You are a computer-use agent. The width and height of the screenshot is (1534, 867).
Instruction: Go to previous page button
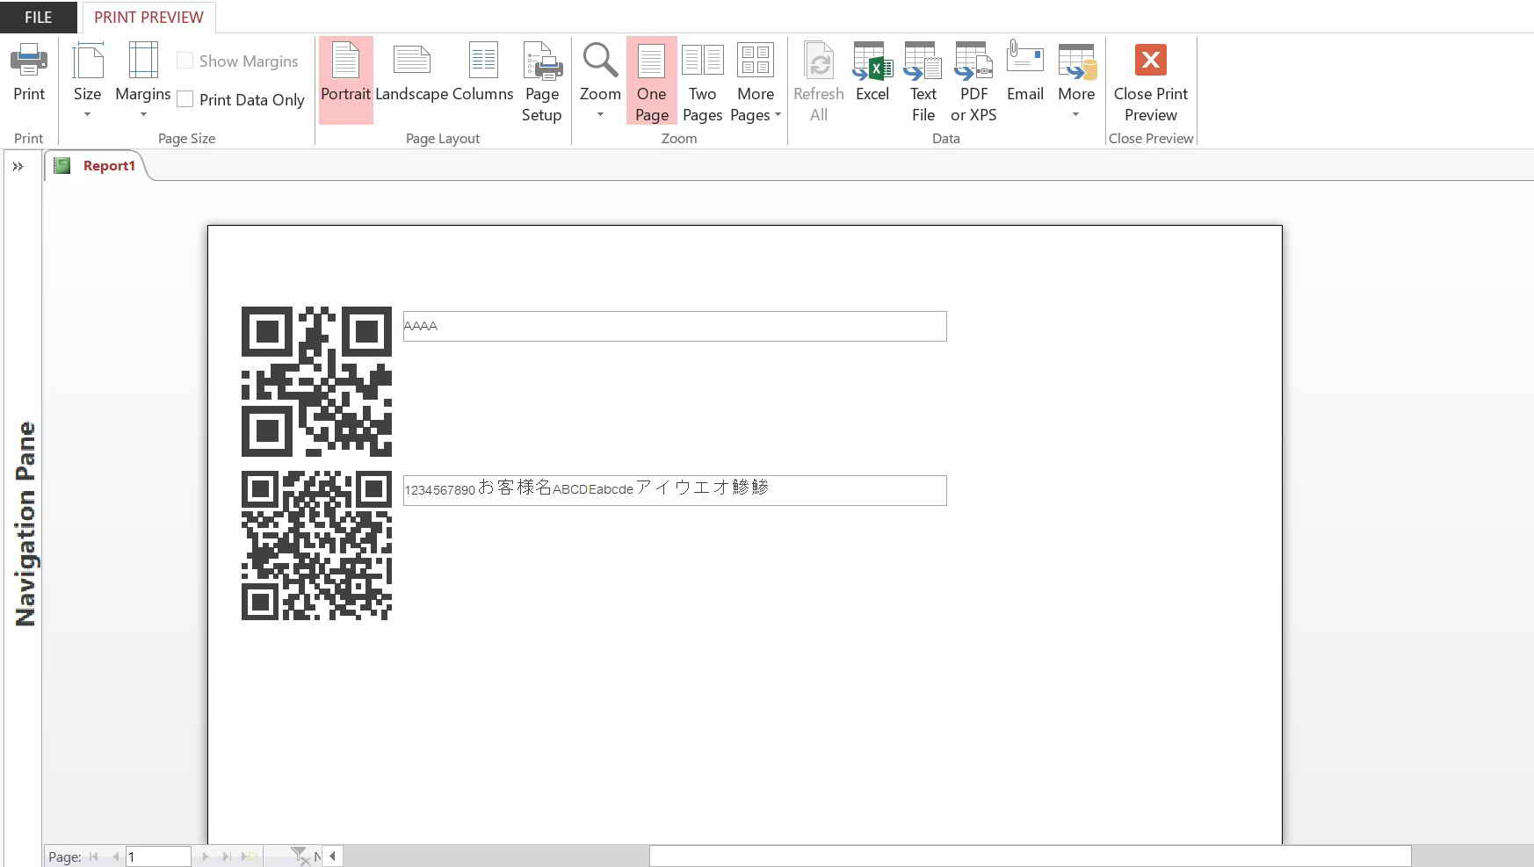[114, 856]
